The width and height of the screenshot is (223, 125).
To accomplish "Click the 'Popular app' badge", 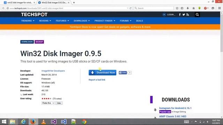I will pyautogui.click(x=165, y=112).
